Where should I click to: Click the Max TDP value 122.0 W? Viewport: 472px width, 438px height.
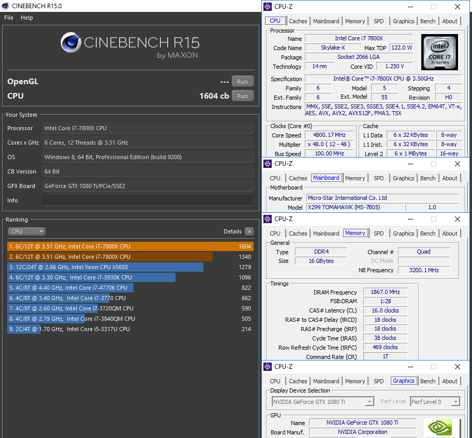402,48
